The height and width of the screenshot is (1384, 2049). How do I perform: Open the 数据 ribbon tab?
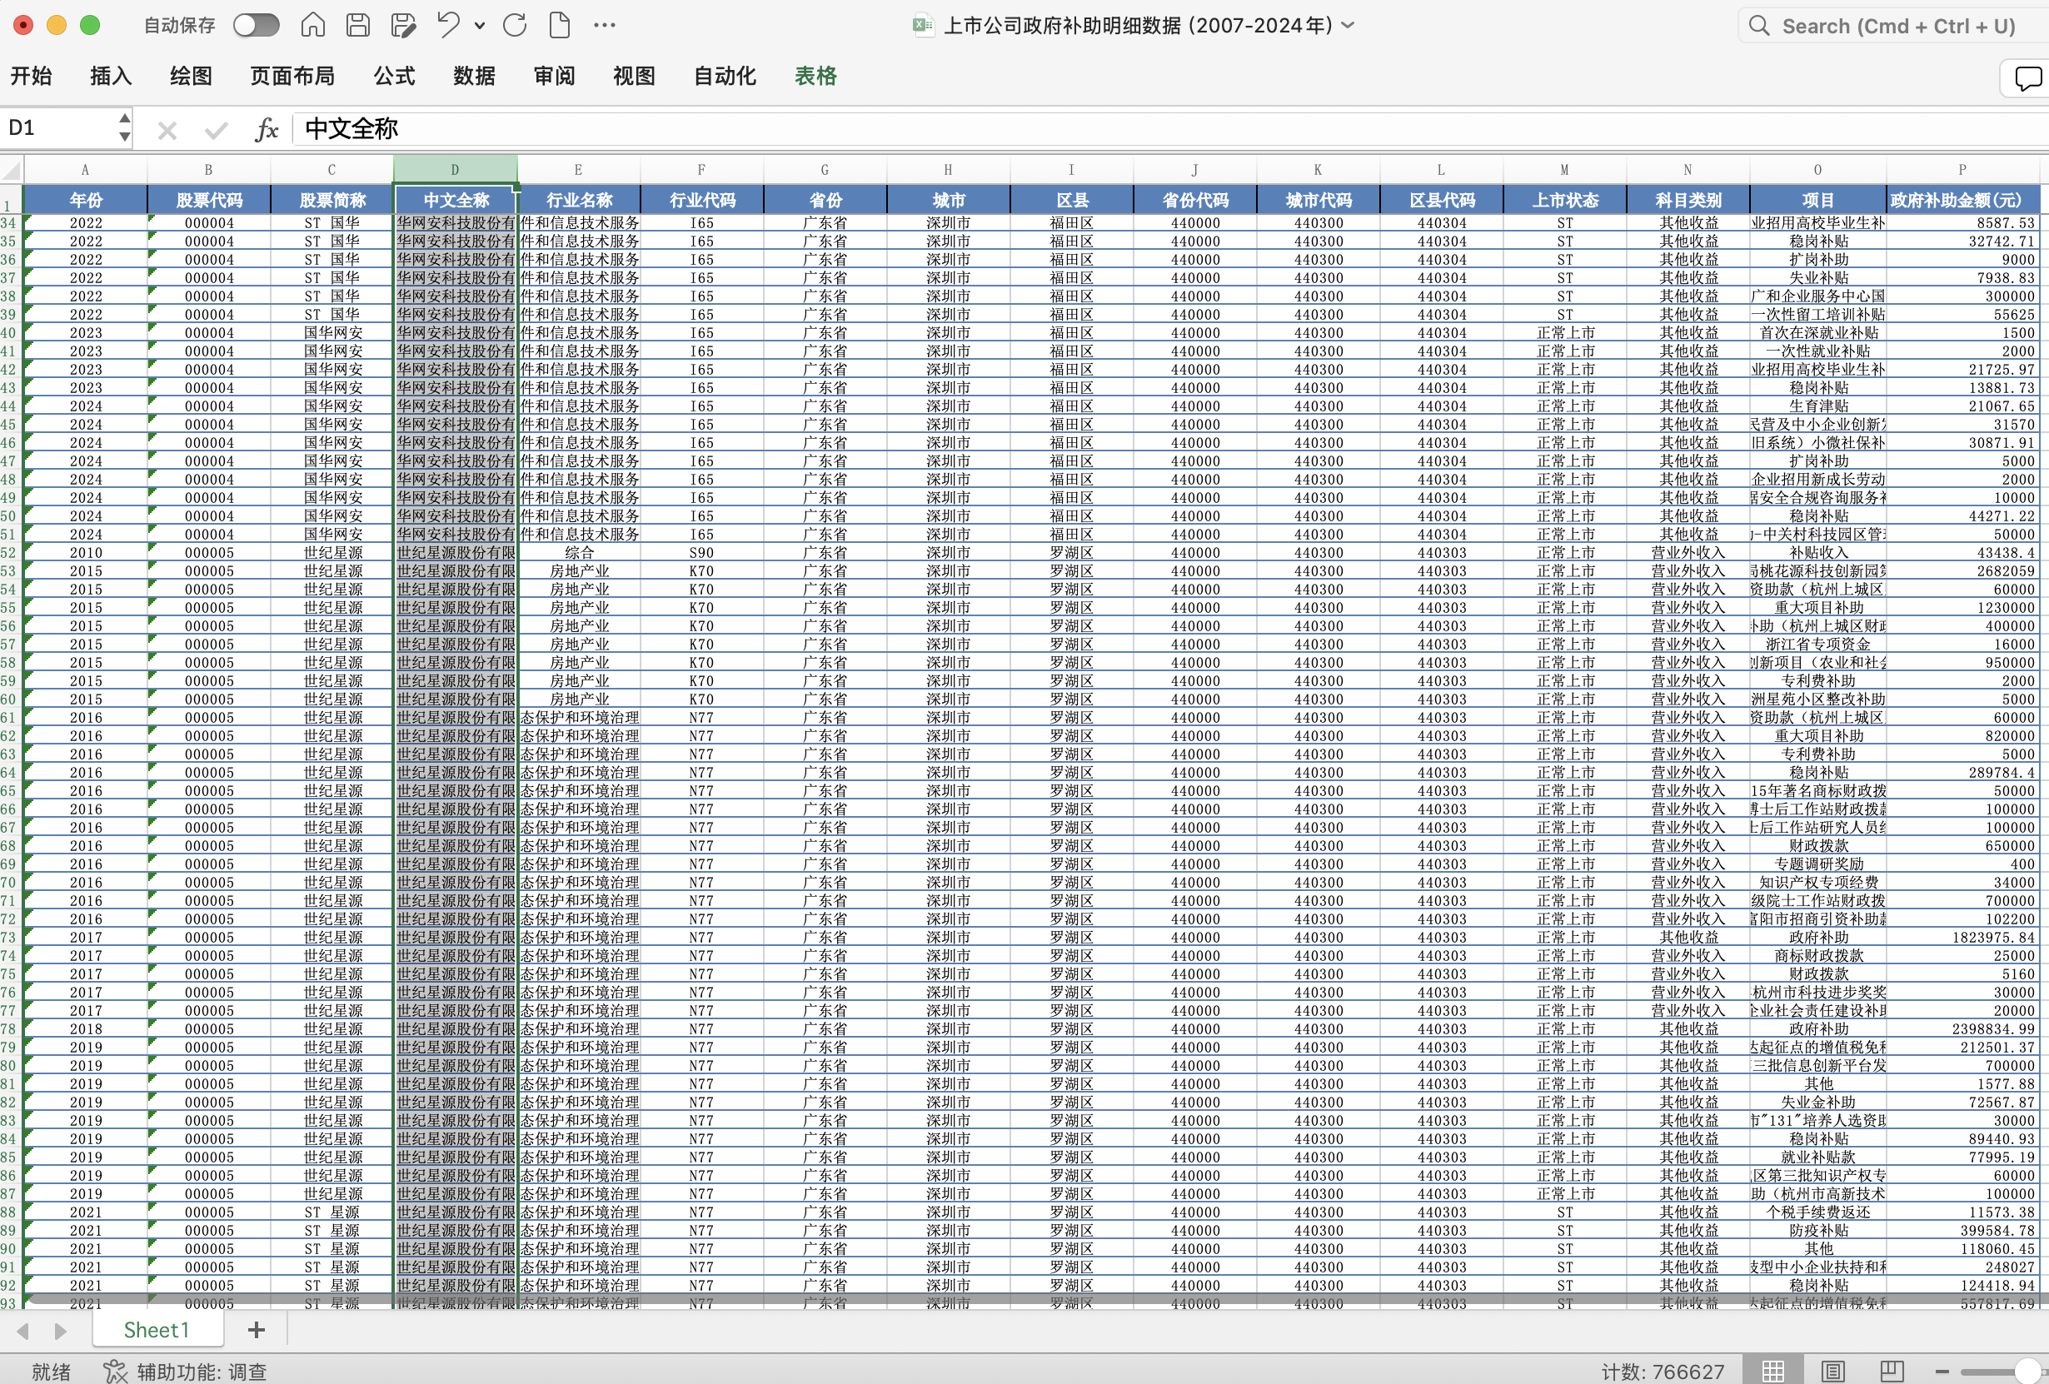click(x=473, y=76)
